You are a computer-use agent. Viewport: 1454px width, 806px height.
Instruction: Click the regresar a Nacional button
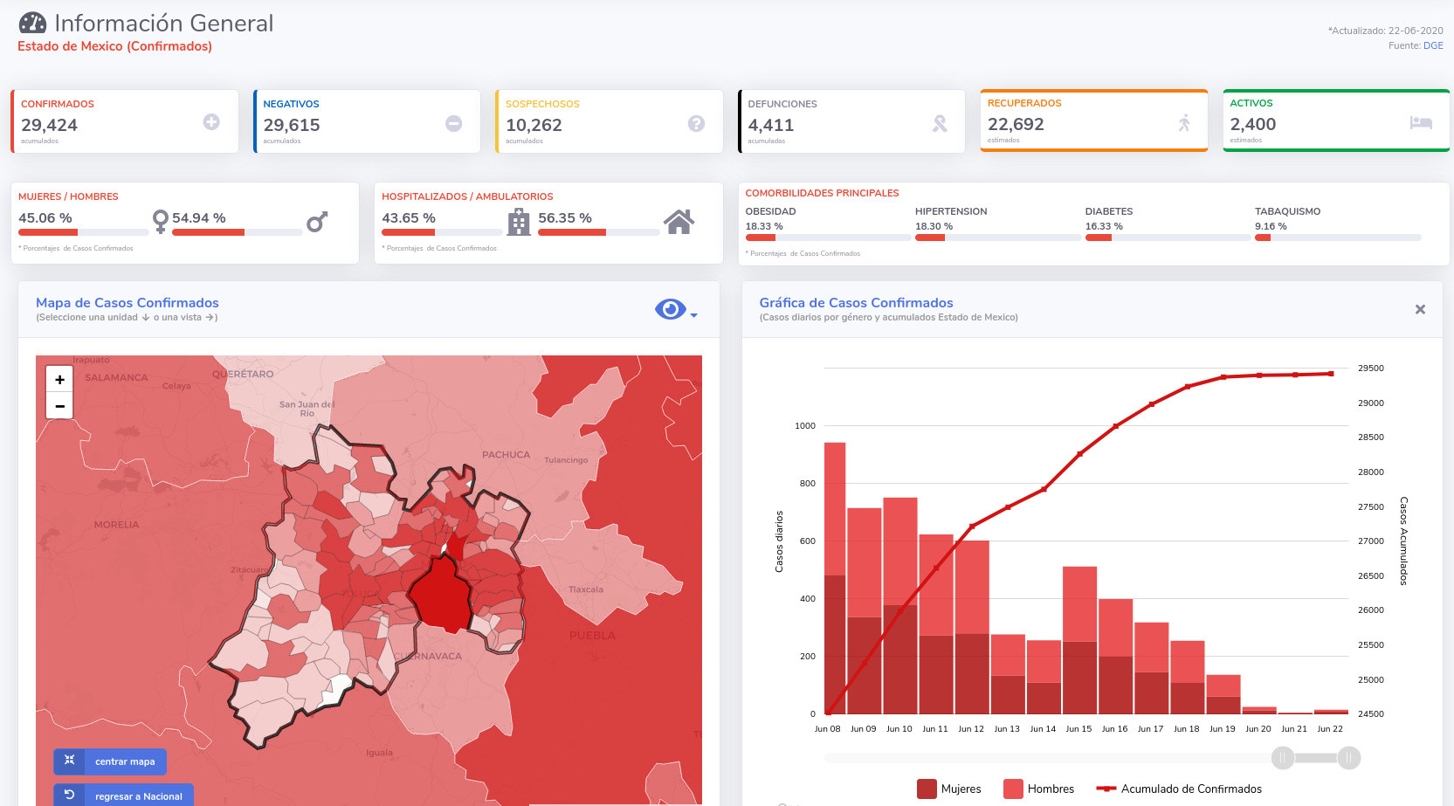coord(123,796)
